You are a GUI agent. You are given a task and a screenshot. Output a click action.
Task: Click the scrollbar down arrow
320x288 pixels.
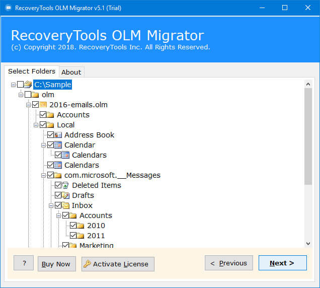click(308, 244)
